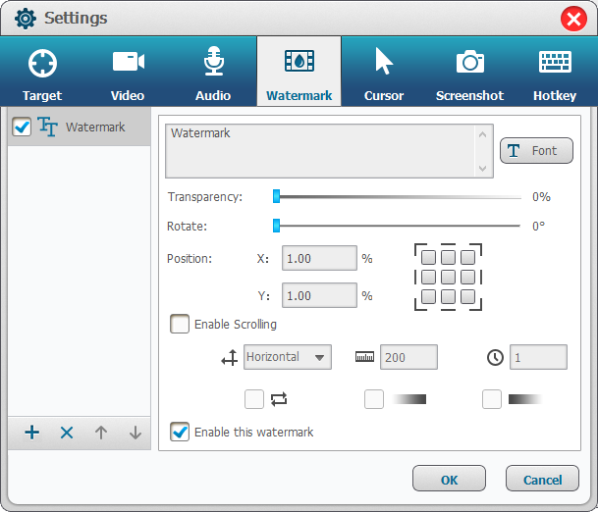
Task: Delete watermark with the X icon
Action: tap(67, 433)
